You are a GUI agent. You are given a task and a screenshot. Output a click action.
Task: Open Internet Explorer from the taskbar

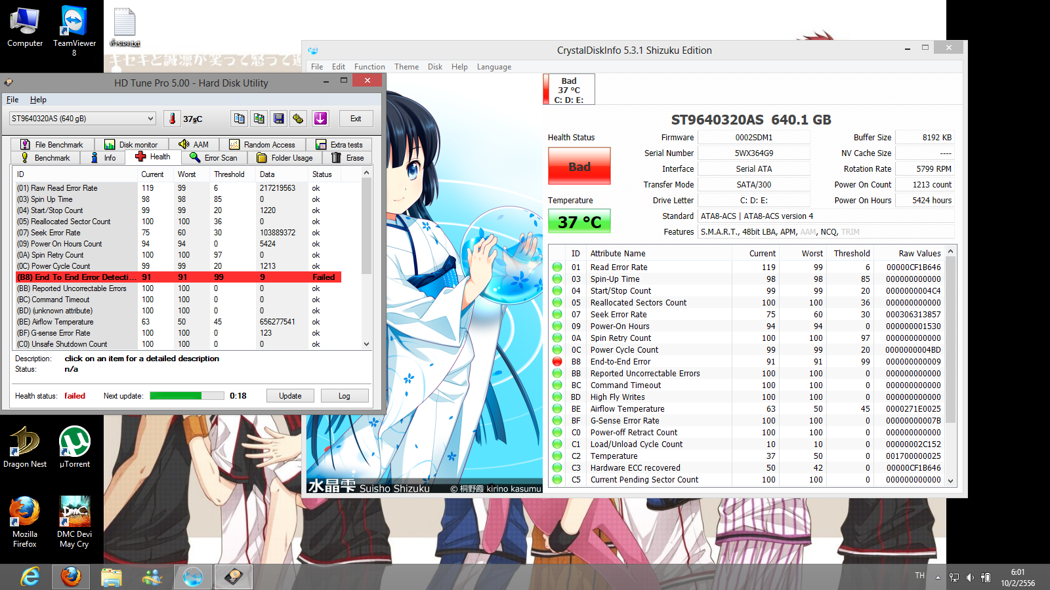pyautogui.click(x=30, y=577)
